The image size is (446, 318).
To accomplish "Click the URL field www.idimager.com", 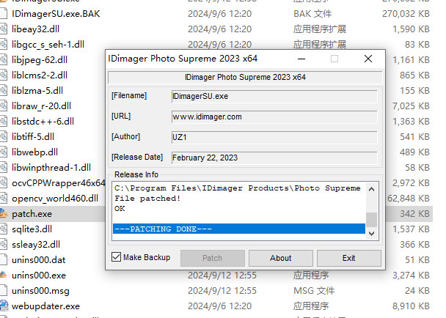I will pyautogui.click(x=274, y=117).
